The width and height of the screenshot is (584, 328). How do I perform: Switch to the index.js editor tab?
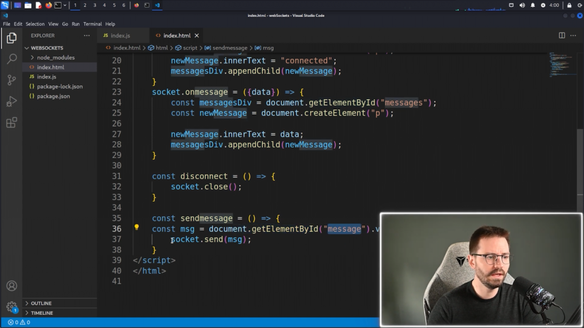[123, 35]
